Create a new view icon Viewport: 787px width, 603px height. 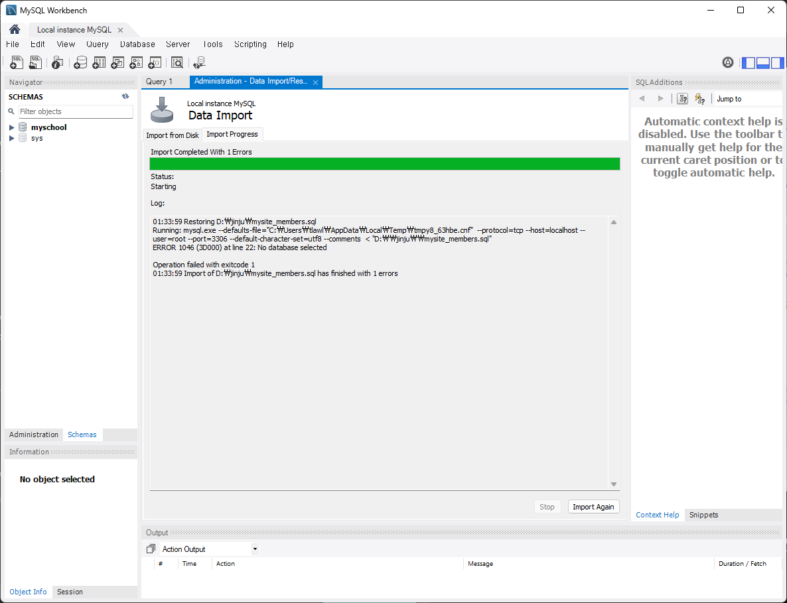click(x=117, y=62)
